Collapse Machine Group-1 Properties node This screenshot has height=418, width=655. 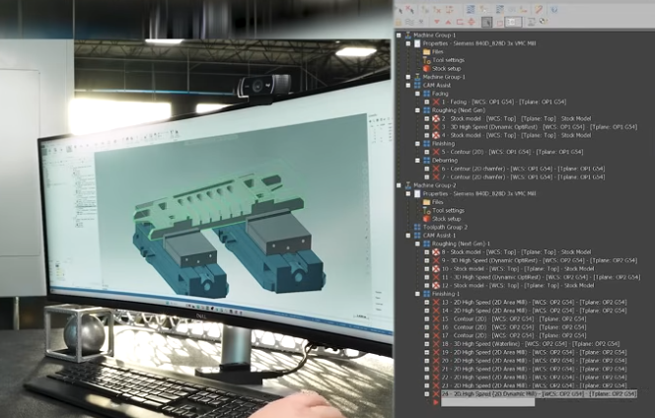click(408, 43)
